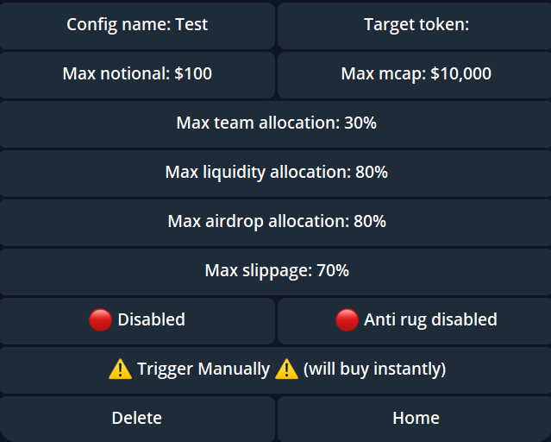Go back to Home
551x442 pixels.
(x=416, y=418)
